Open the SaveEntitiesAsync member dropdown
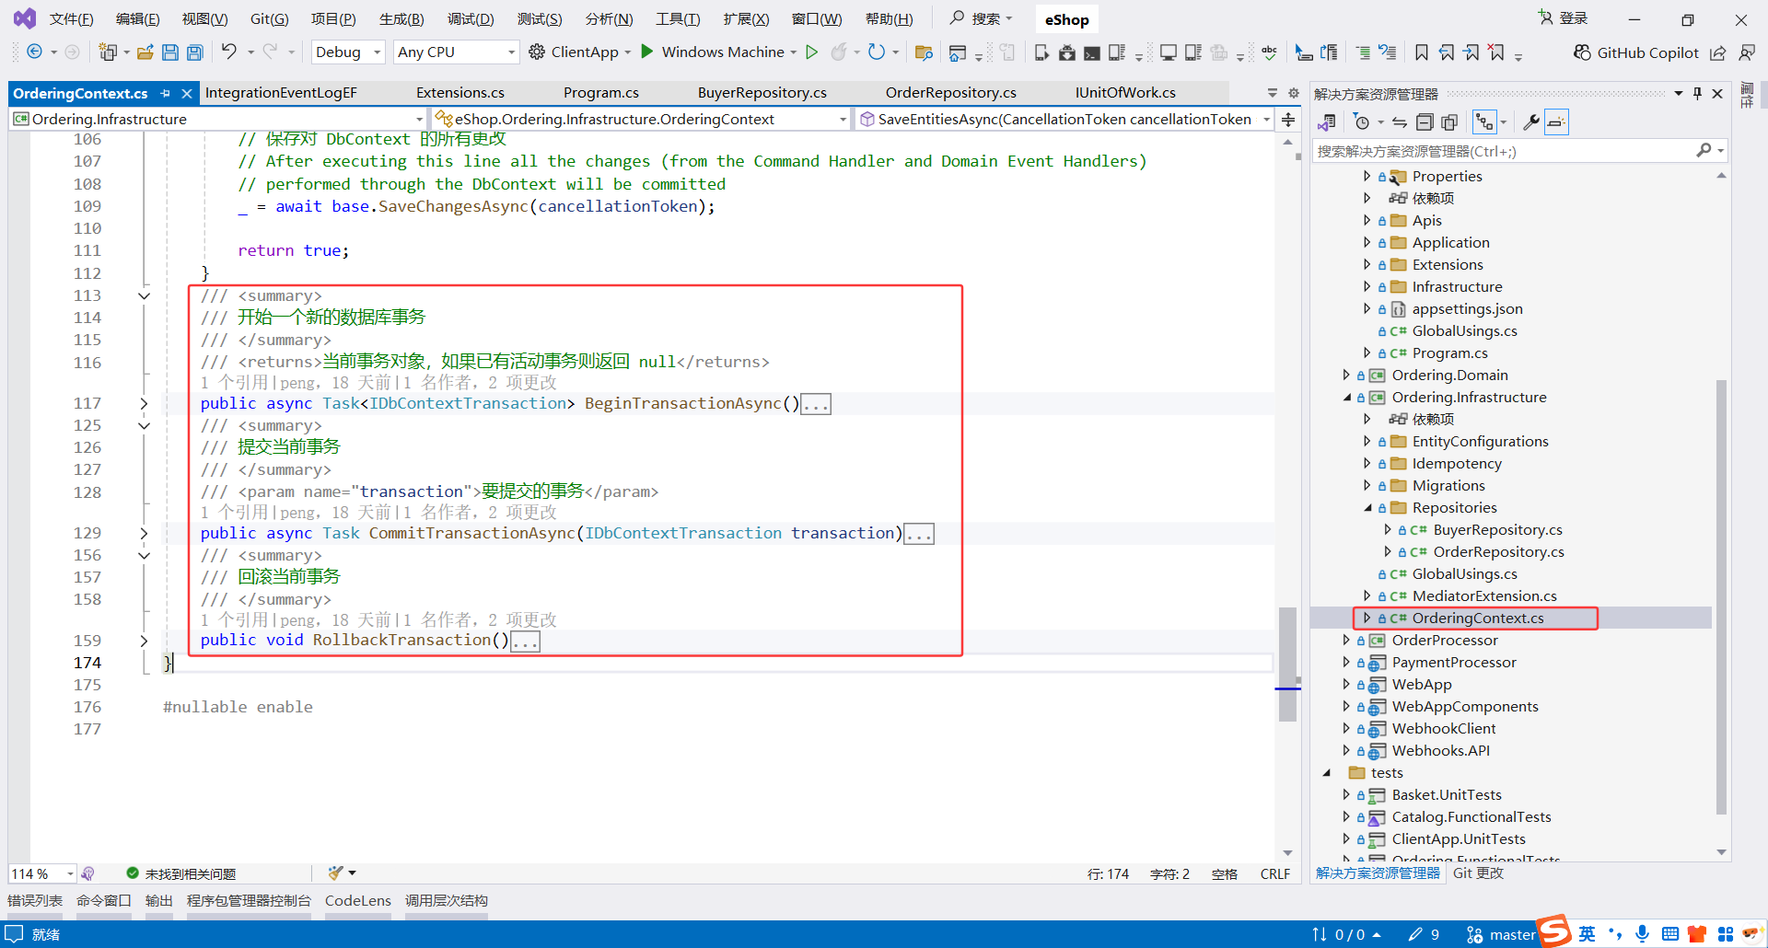 [x=1065, y=119]
